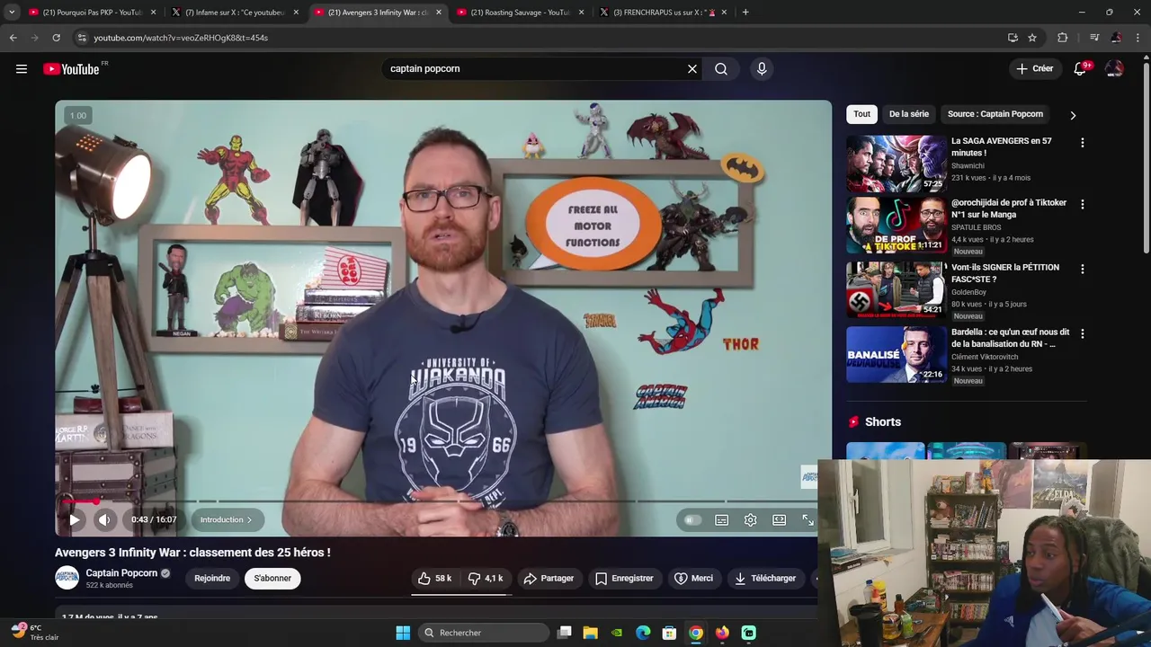Open the media control icon in toolbar
Screen dimensions: 1151x647
point(1094,38)
